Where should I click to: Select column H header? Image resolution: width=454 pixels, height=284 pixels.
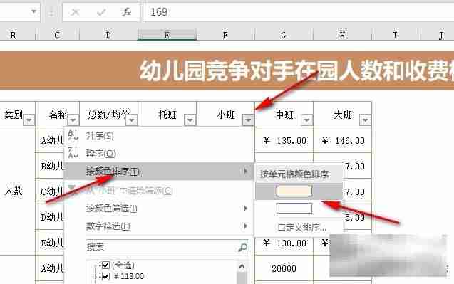(342, 36)
